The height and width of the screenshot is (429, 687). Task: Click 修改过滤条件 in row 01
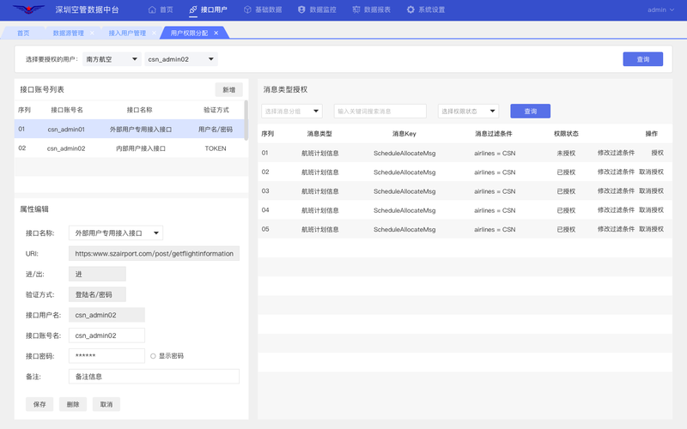pos(616,153)
